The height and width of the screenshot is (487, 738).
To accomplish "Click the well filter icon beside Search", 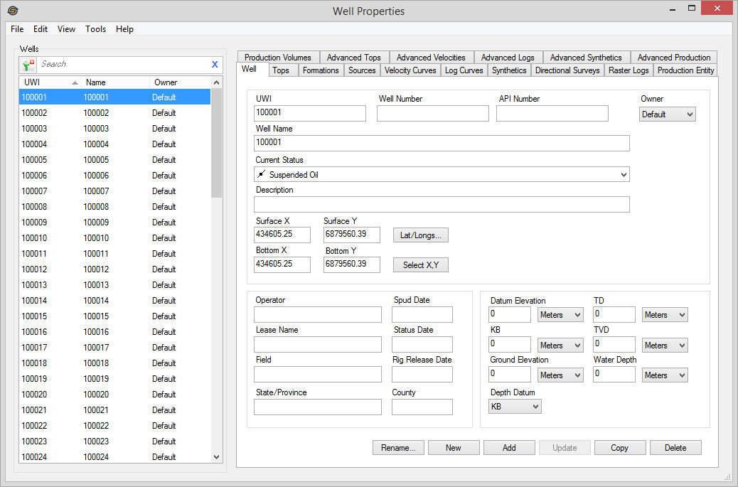I will [x=28, y=65].
